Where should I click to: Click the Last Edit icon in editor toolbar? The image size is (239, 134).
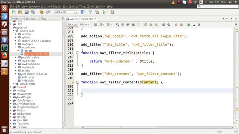point(96,25)
